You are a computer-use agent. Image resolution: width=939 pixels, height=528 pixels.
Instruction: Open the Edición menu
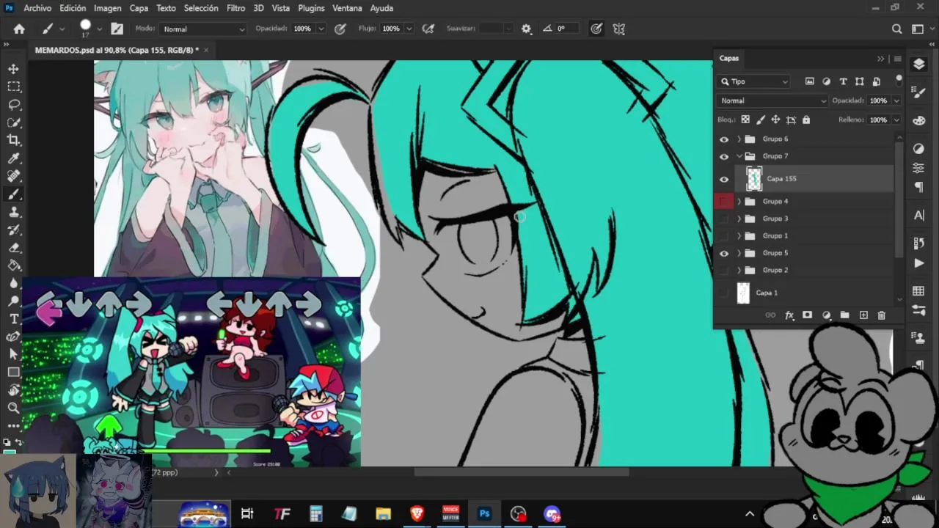coord(73,8)
